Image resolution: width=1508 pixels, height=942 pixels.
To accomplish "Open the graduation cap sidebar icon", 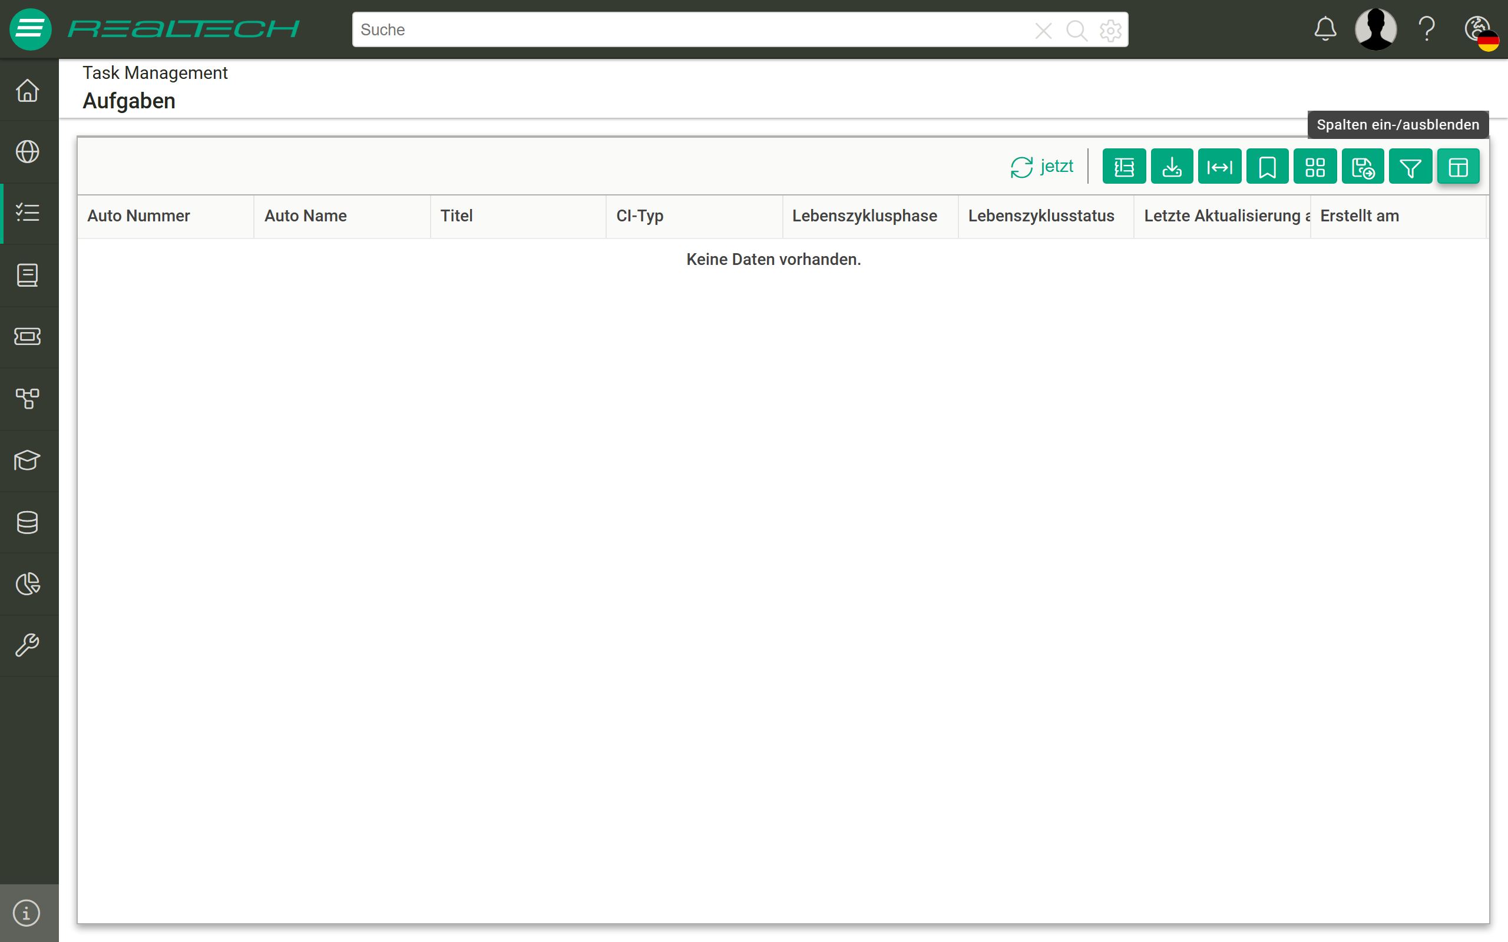I will (28, 460).
